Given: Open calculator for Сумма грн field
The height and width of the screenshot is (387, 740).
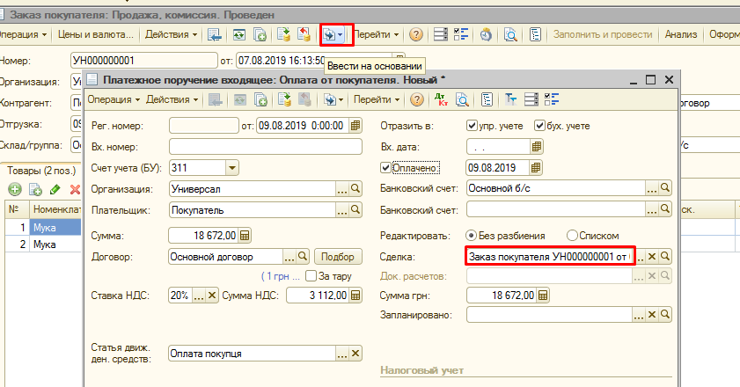Looking at the screenshot, I should click(x=543, y=296).
